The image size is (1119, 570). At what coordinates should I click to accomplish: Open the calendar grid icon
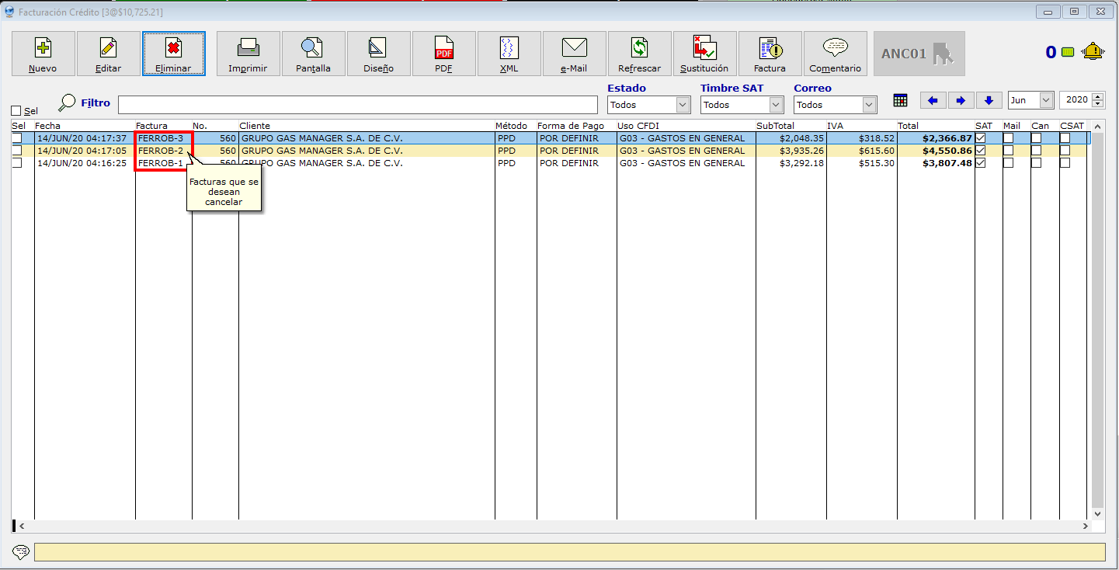coord(900,100)
